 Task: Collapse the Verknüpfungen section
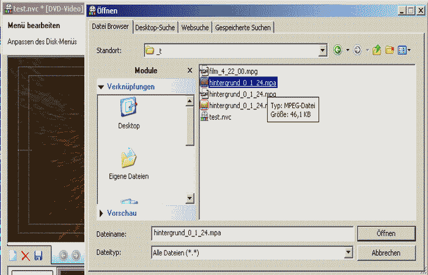pyautogui.click(x=101, y=87)
